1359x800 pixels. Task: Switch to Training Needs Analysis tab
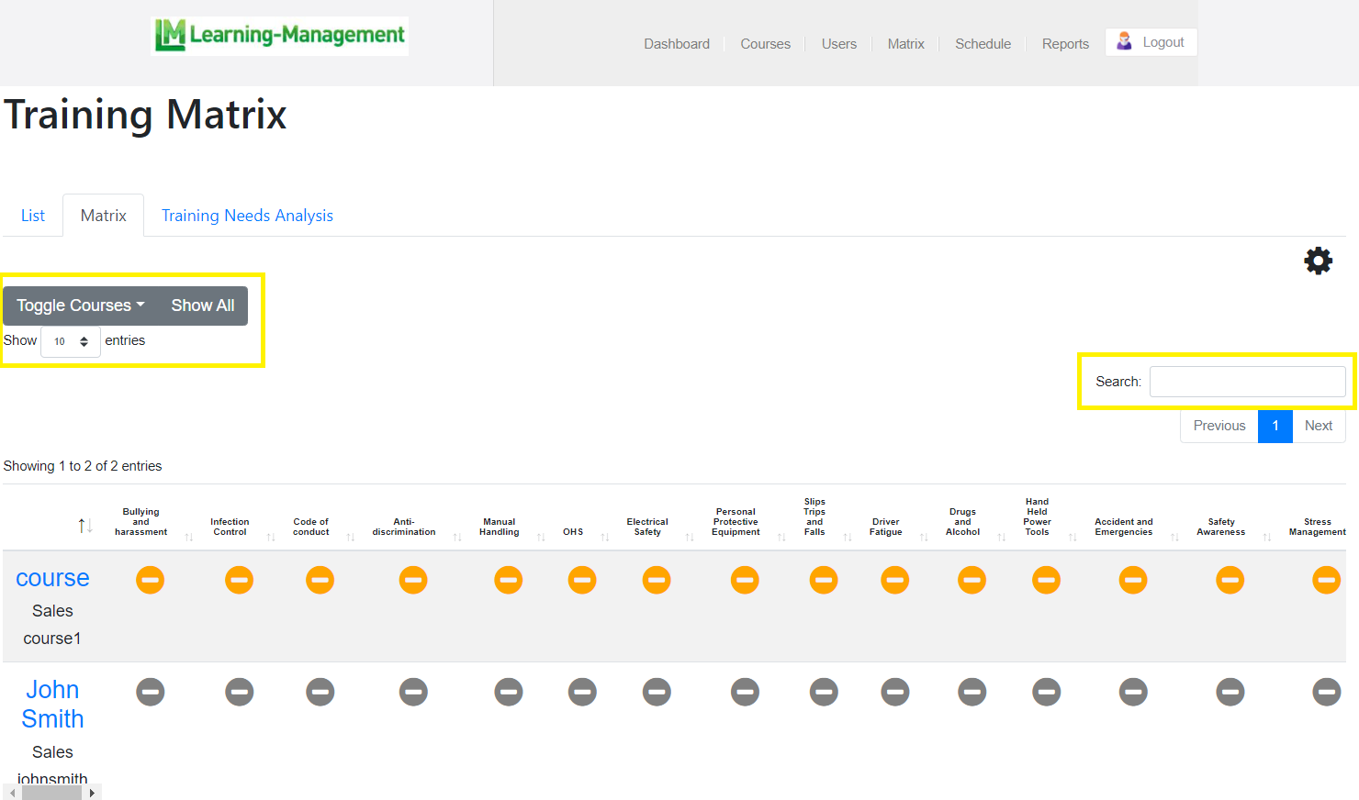[x=247, y=216]
